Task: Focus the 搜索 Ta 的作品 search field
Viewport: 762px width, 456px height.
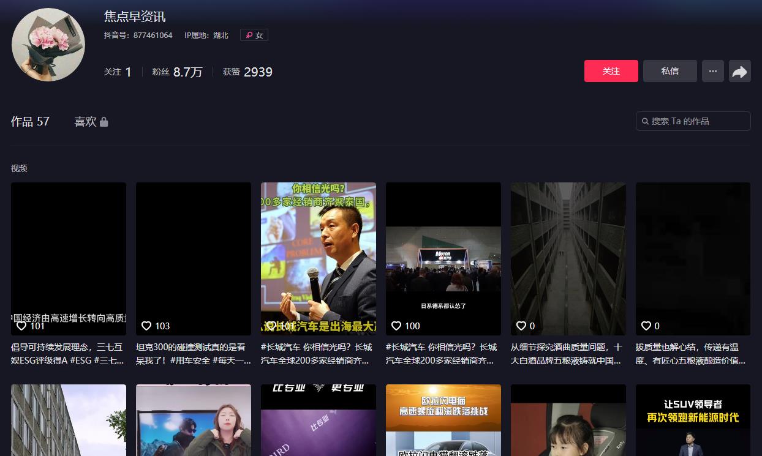Action: point(693,121)
